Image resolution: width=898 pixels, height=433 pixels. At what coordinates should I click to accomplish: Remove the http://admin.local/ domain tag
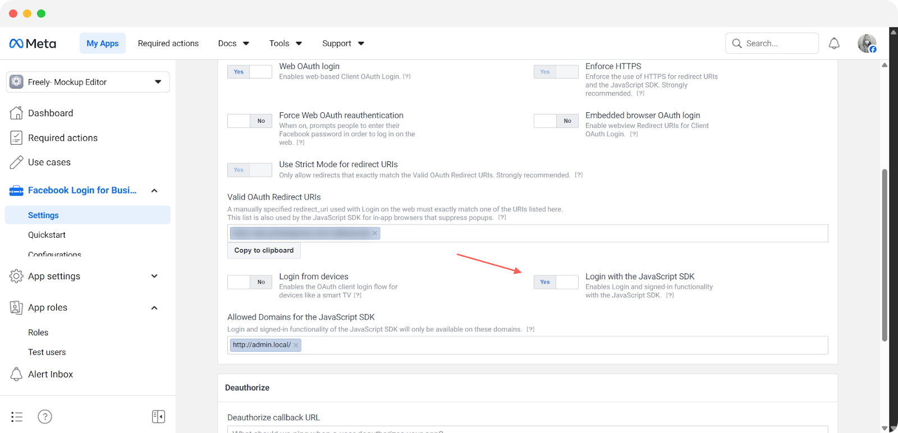point(296,345)
